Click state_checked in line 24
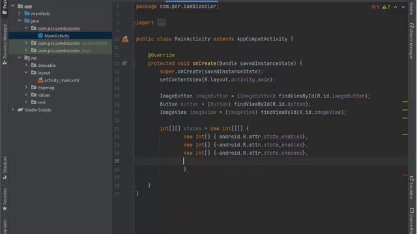Viewport: 417px width, 234px height. (x=283, y=153)
